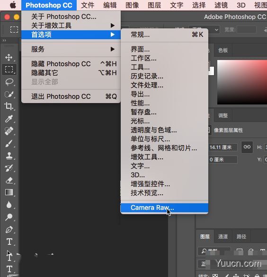
Task: Select the Eraser tool
Action: tap(9, 181)
